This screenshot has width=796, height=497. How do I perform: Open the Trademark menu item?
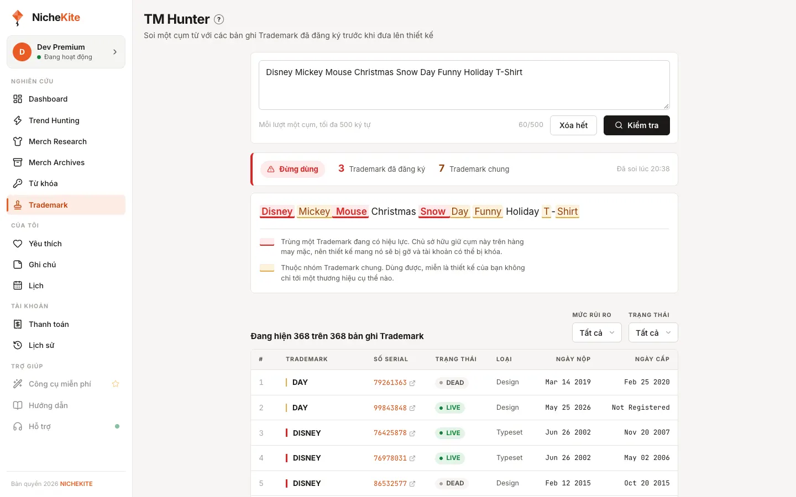66,205
